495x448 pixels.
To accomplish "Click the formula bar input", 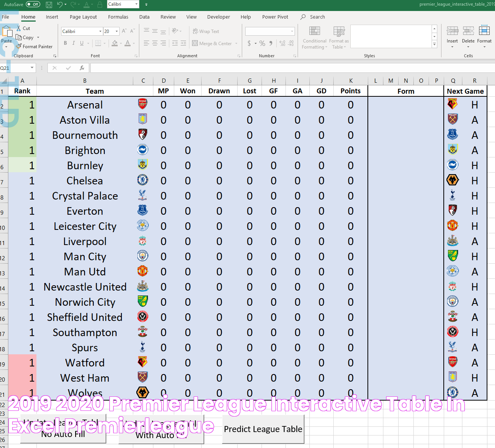I will click(x=292, y=68).
